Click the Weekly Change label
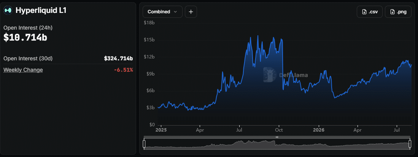Image resolution: width=418 pixels, height=157 pixels. point(23,70)
